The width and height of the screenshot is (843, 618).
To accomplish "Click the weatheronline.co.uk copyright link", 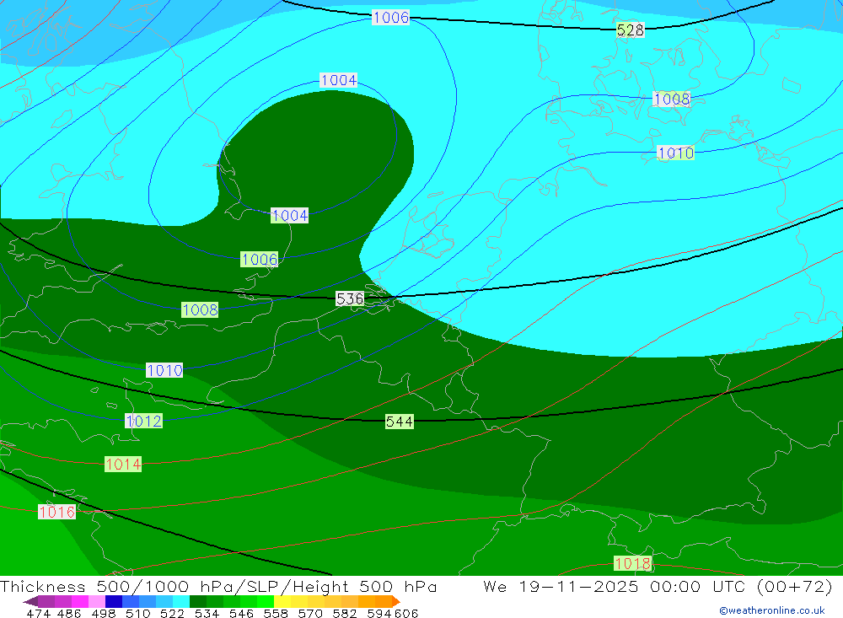I will 772,610.
